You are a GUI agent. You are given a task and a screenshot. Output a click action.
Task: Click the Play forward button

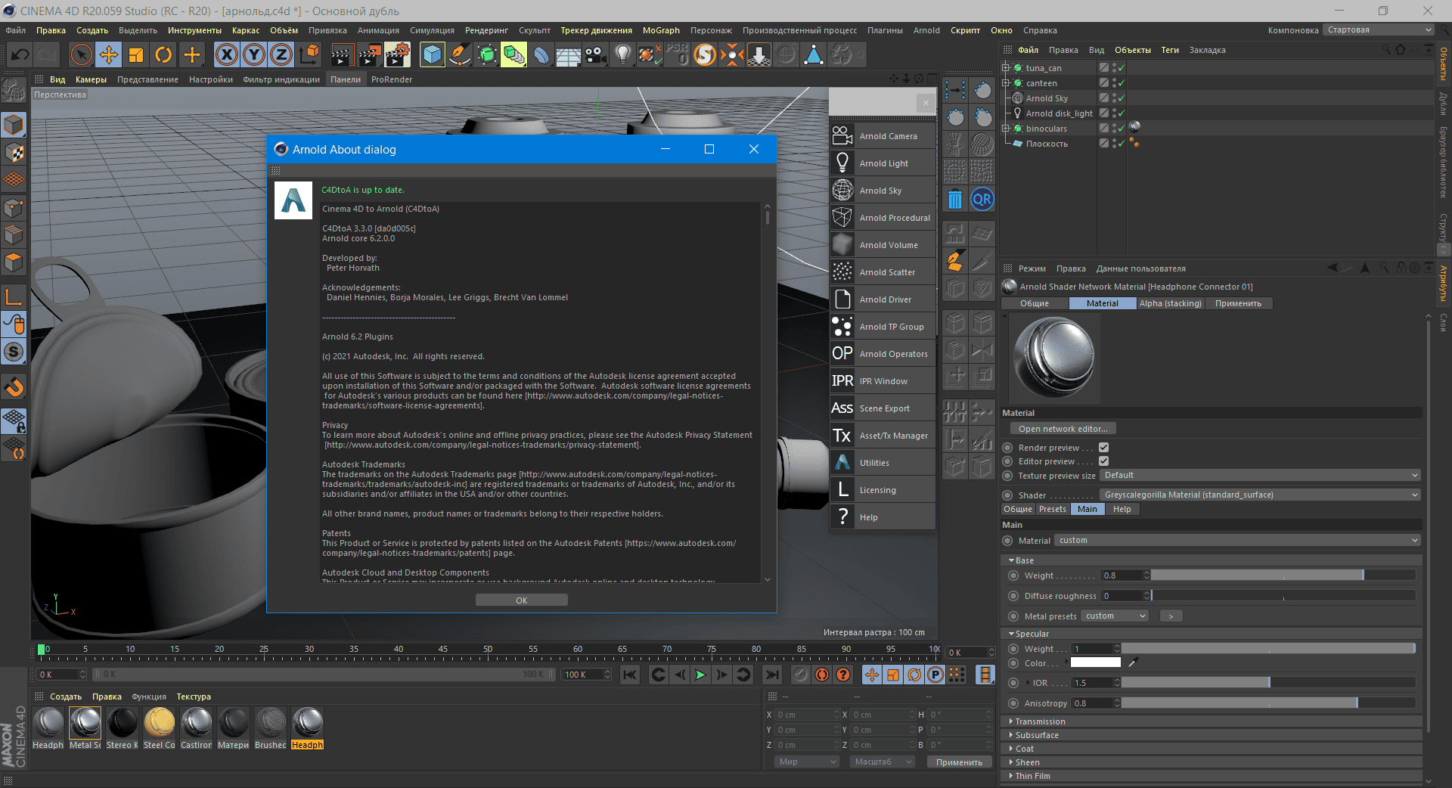click(700, 675)
